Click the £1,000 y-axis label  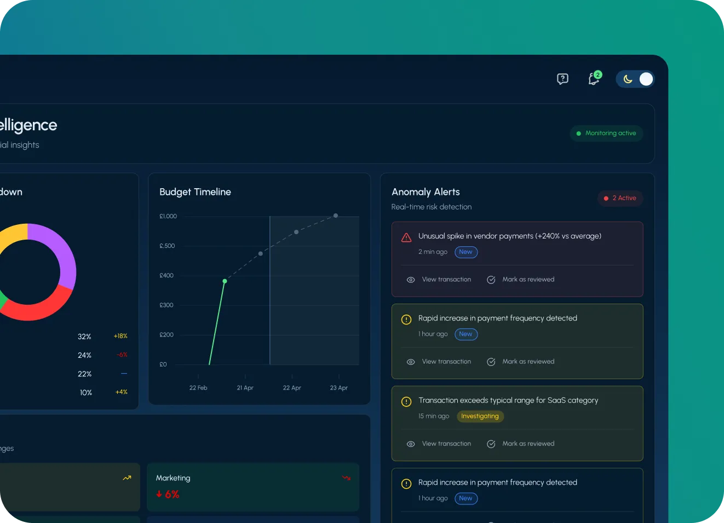click(x=168, y=216)
